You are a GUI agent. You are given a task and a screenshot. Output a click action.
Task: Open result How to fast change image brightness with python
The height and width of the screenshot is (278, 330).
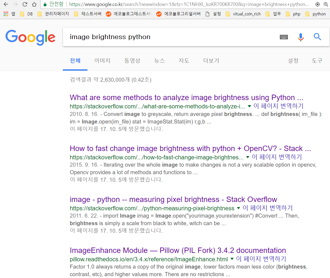coord(190,148)
